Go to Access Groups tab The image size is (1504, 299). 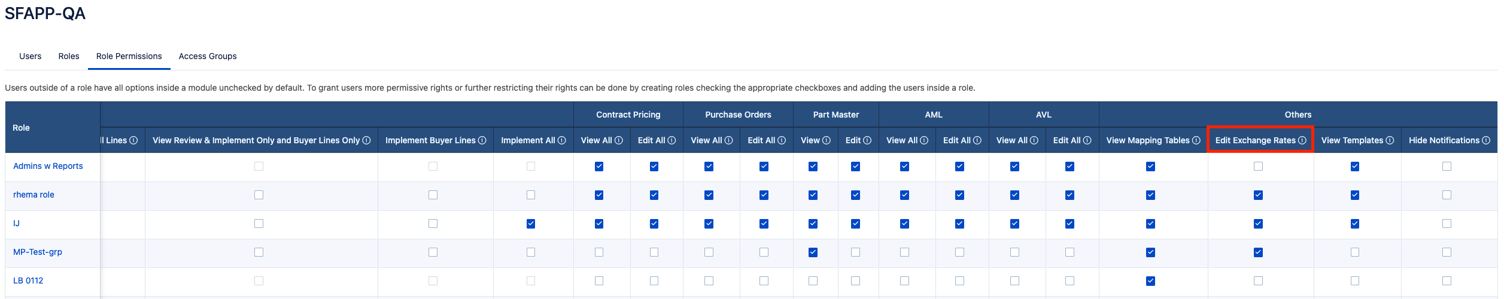(208, 56)
